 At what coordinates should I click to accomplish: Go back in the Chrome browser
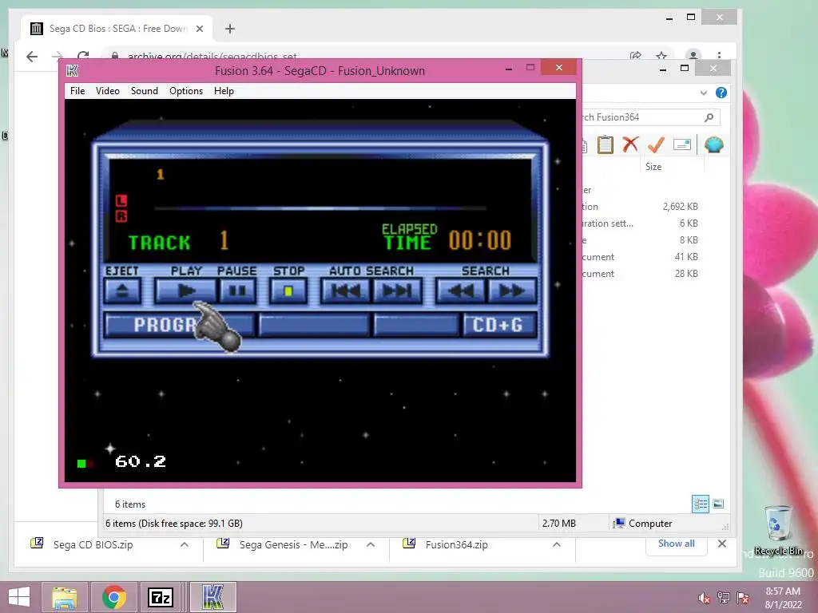32,56
